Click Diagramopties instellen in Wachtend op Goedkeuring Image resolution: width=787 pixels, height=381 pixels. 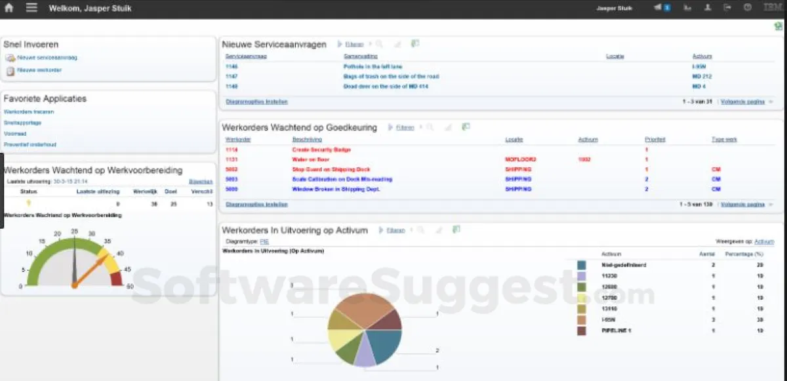coord(256,205)
